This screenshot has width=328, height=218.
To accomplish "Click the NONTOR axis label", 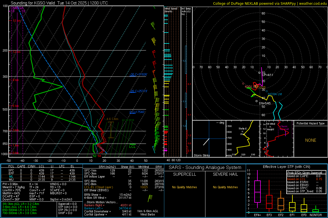I will click(316, 215).
